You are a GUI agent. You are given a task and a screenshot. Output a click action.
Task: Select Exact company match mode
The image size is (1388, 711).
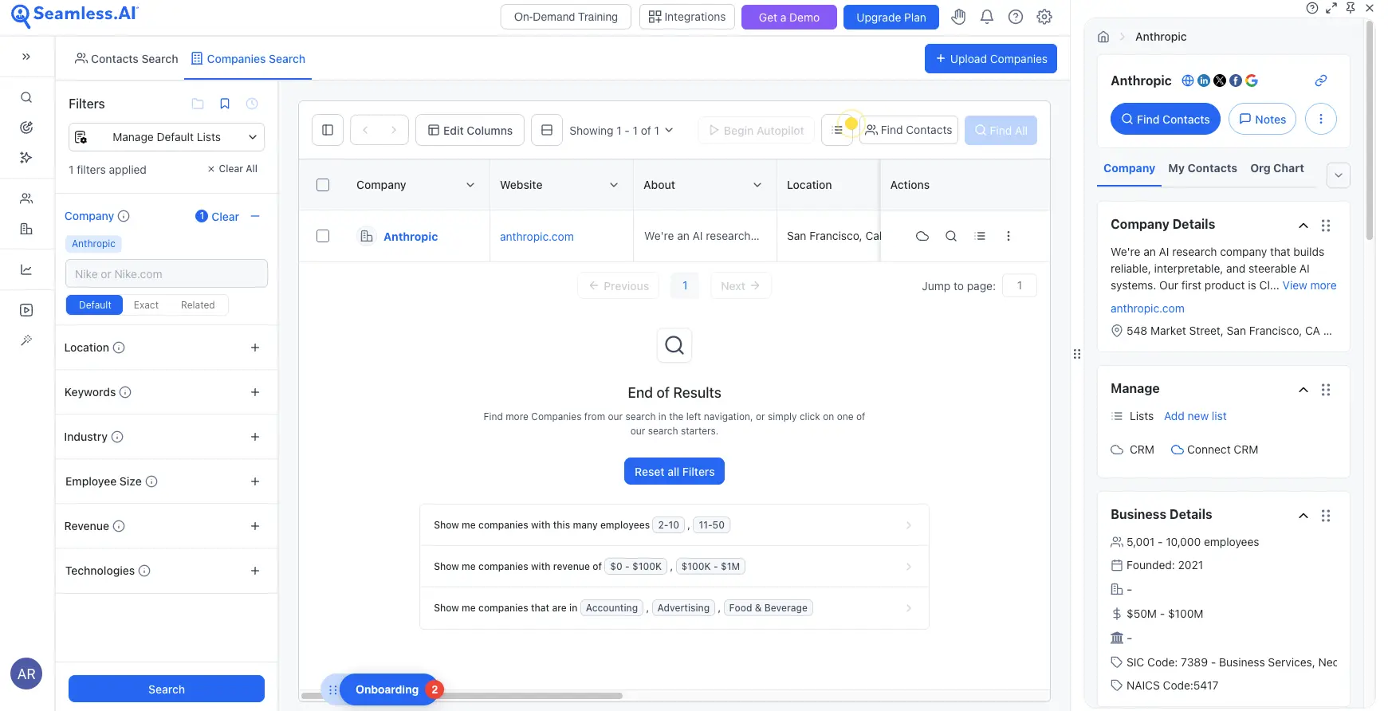pyautogui.click(x=146, y=305)
